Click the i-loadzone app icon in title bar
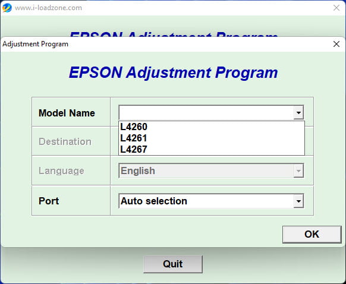The height and width of the screenshot is (284, 346). 7,8
